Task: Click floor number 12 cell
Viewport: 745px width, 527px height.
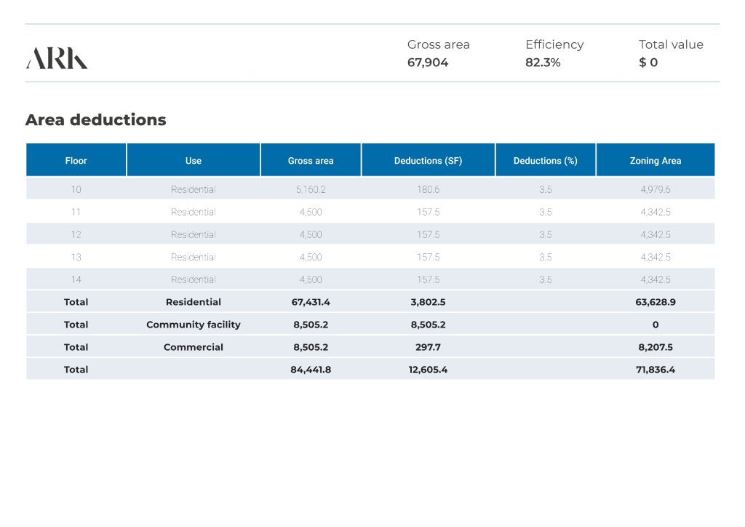Action: point(76,234)
